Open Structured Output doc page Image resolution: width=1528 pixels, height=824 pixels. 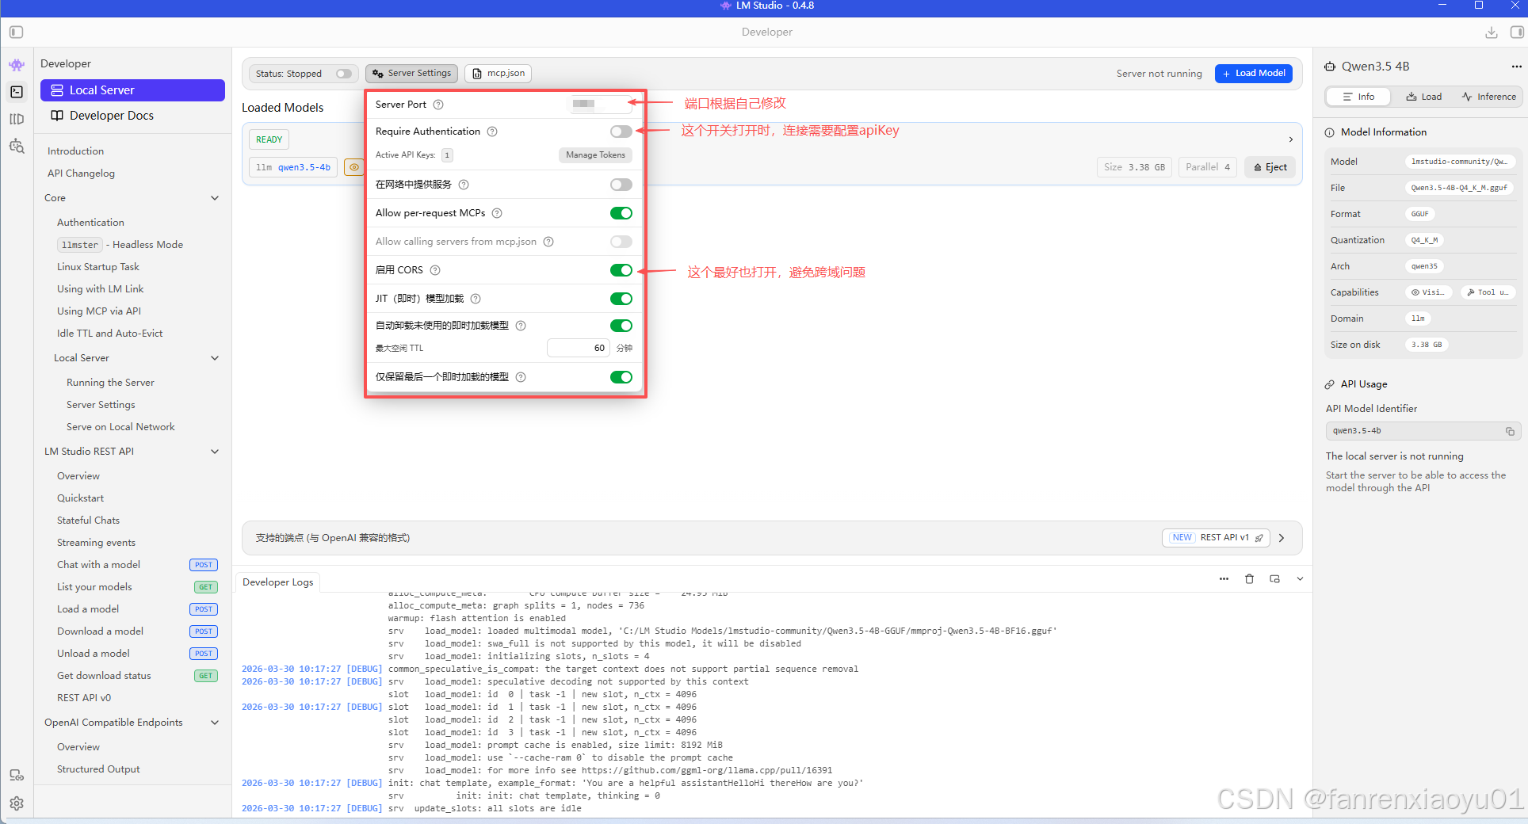(x=98, y=769)
